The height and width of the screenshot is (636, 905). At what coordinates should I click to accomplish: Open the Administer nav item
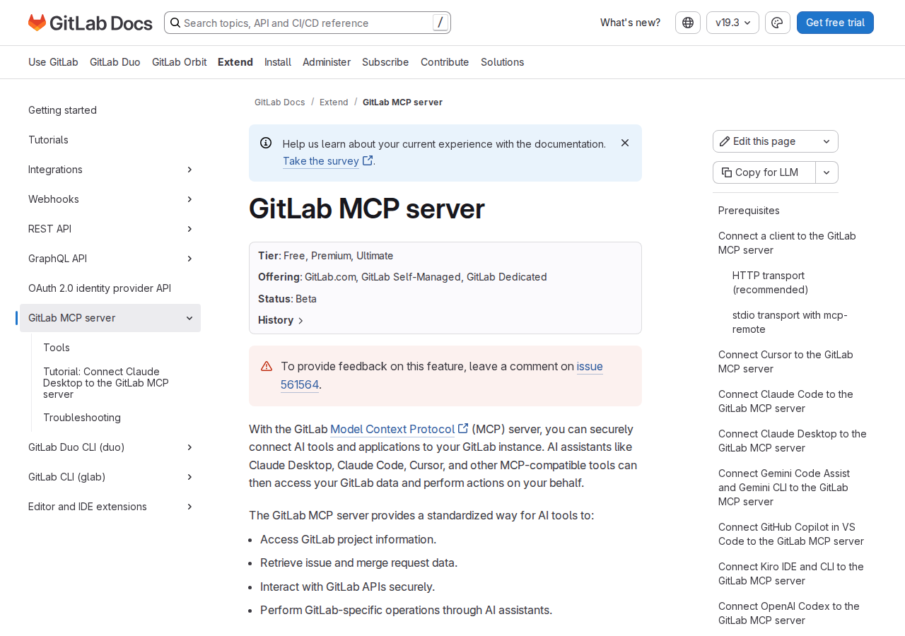tap(327, 62)
